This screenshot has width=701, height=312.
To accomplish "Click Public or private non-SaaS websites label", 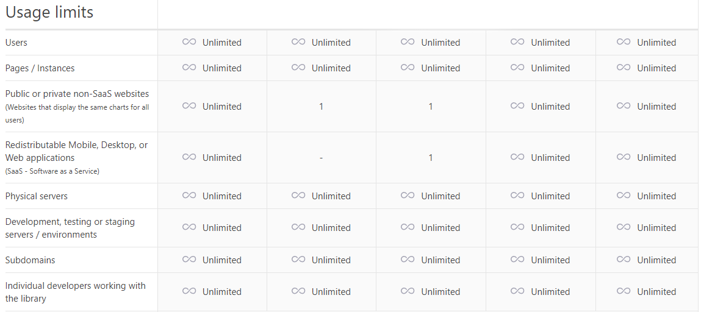I will pyautogui.click(x=77, y=94).
